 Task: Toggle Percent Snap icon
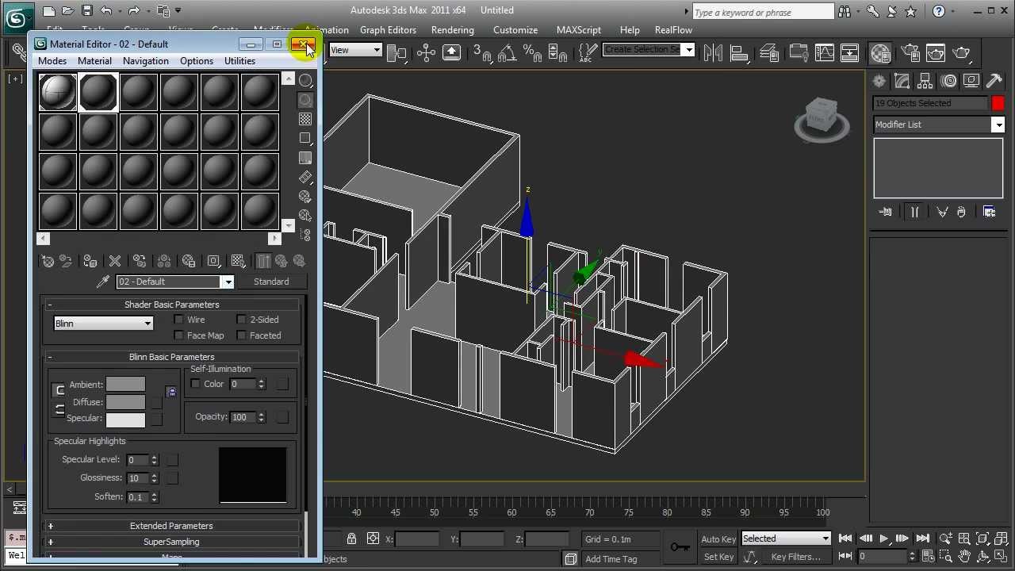[x=533, y=53]
